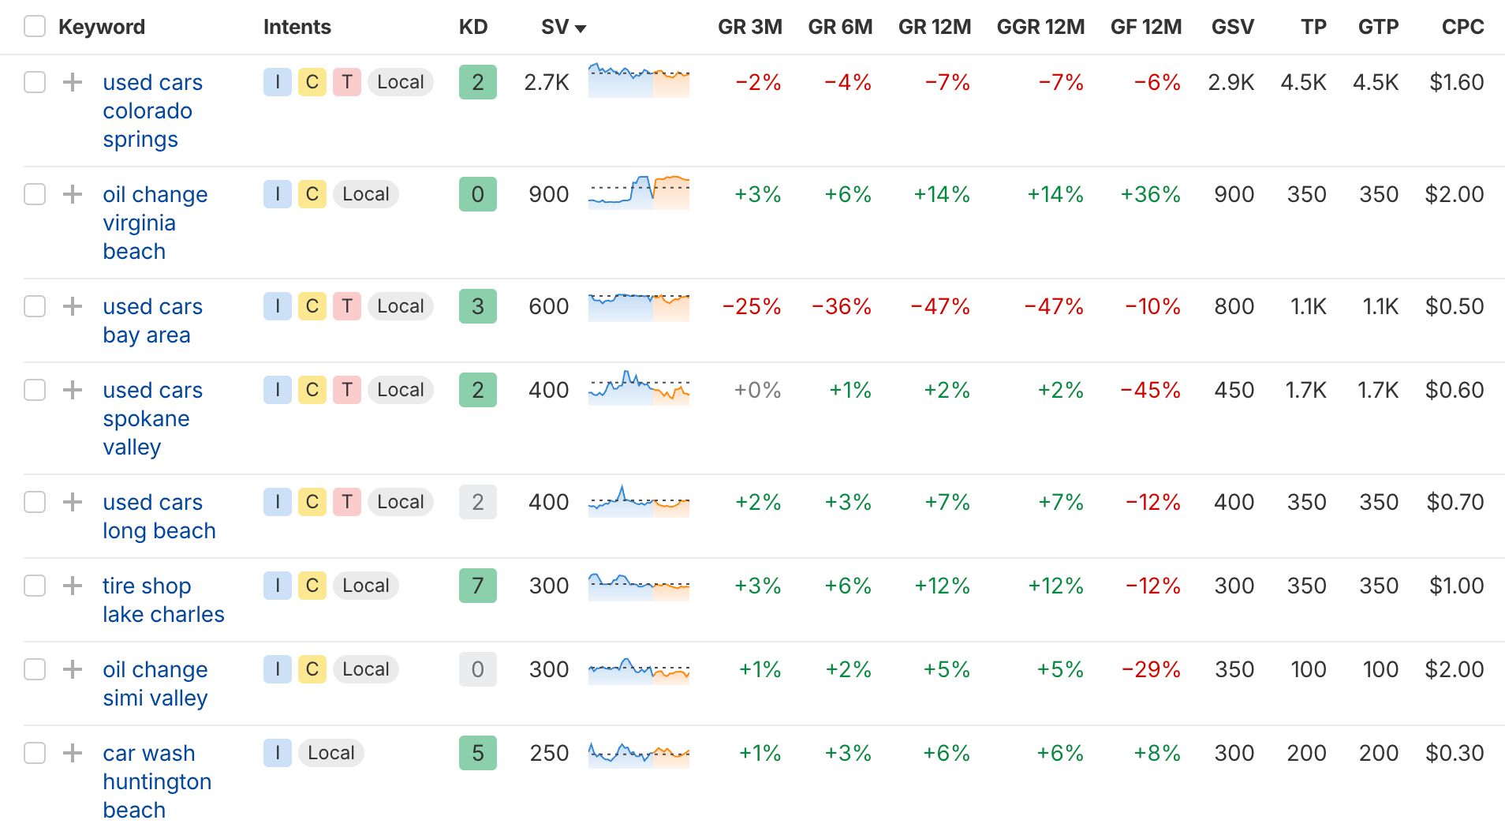Click the plus icon beside oil change simi valley
The image size is (1505, 835).
coord(73,669)
